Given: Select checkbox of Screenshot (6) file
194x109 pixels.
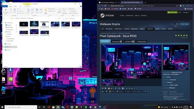Looking at the screenshot, I should pos(72,28).
